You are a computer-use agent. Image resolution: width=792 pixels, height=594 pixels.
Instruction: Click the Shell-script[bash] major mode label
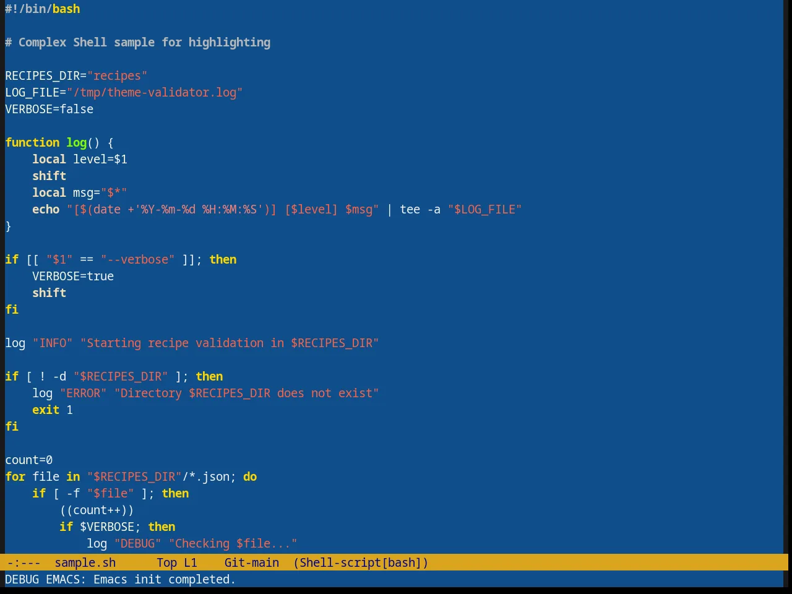(x=361, y=562)
